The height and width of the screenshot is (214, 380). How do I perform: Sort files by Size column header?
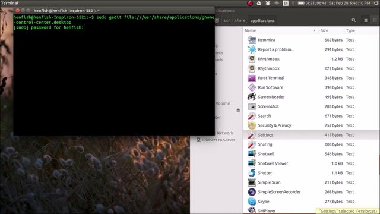[x=331, y=30]
